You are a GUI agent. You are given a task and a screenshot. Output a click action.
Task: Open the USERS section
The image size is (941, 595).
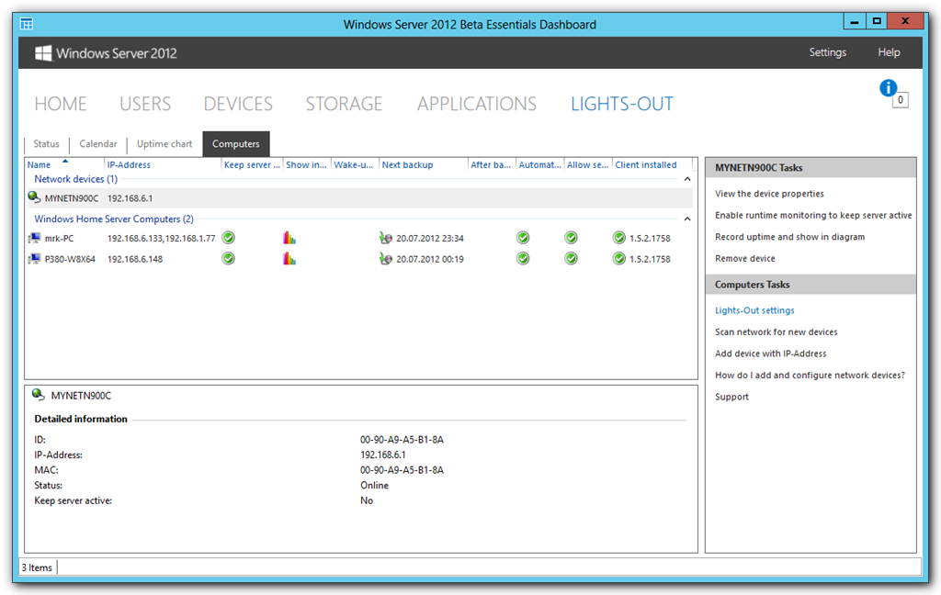[145, 104]
